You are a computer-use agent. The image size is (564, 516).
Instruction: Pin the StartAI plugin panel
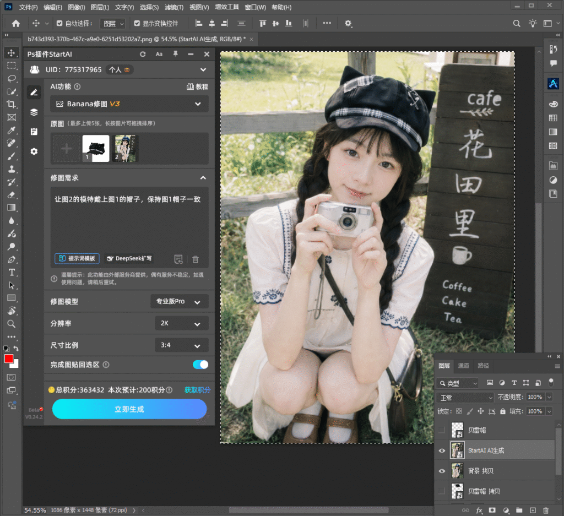pyautogui.click(x=176, y=54)
